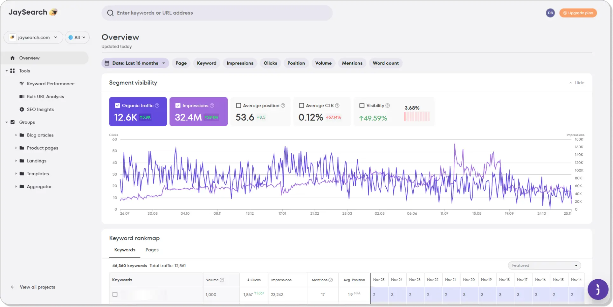Click the Upgrade plan button

point(578,13)
